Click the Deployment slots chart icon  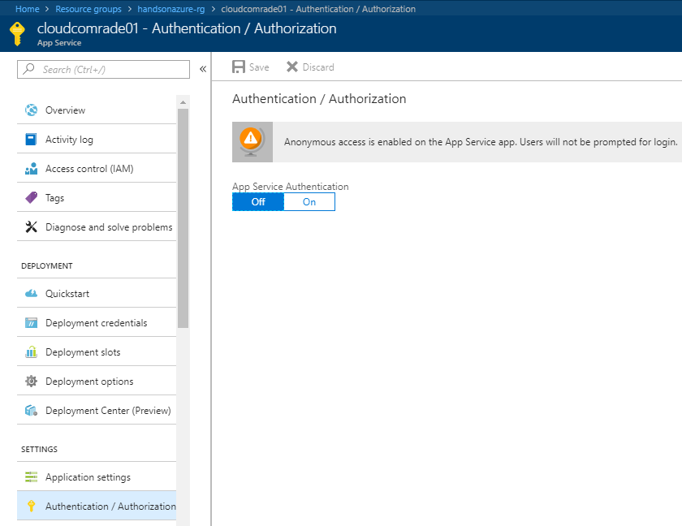coord(32,351)
